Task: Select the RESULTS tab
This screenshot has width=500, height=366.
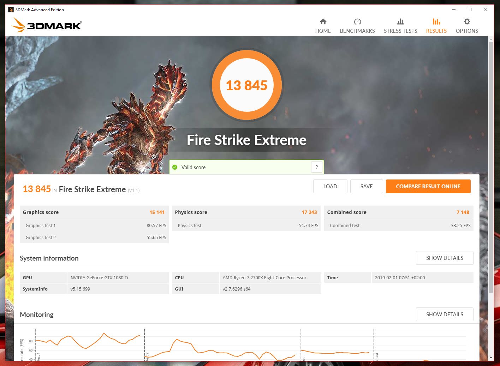Action: 436,26
